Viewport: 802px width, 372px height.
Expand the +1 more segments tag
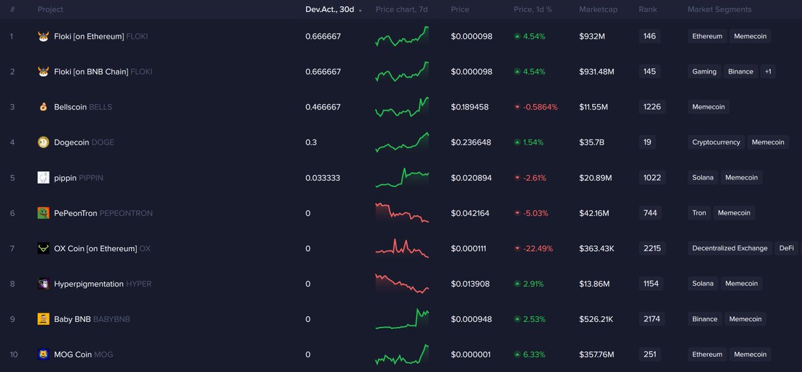[x=768, y=71]
